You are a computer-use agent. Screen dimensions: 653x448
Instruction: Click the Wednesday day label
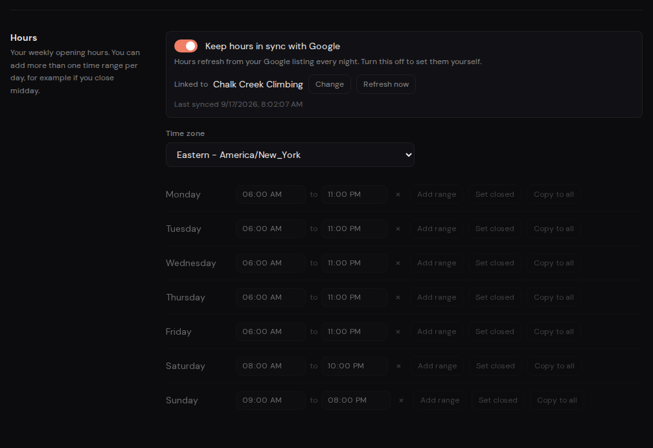point(190,263)
